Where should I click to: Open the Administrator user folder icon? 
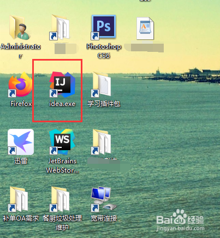[20, 27]
